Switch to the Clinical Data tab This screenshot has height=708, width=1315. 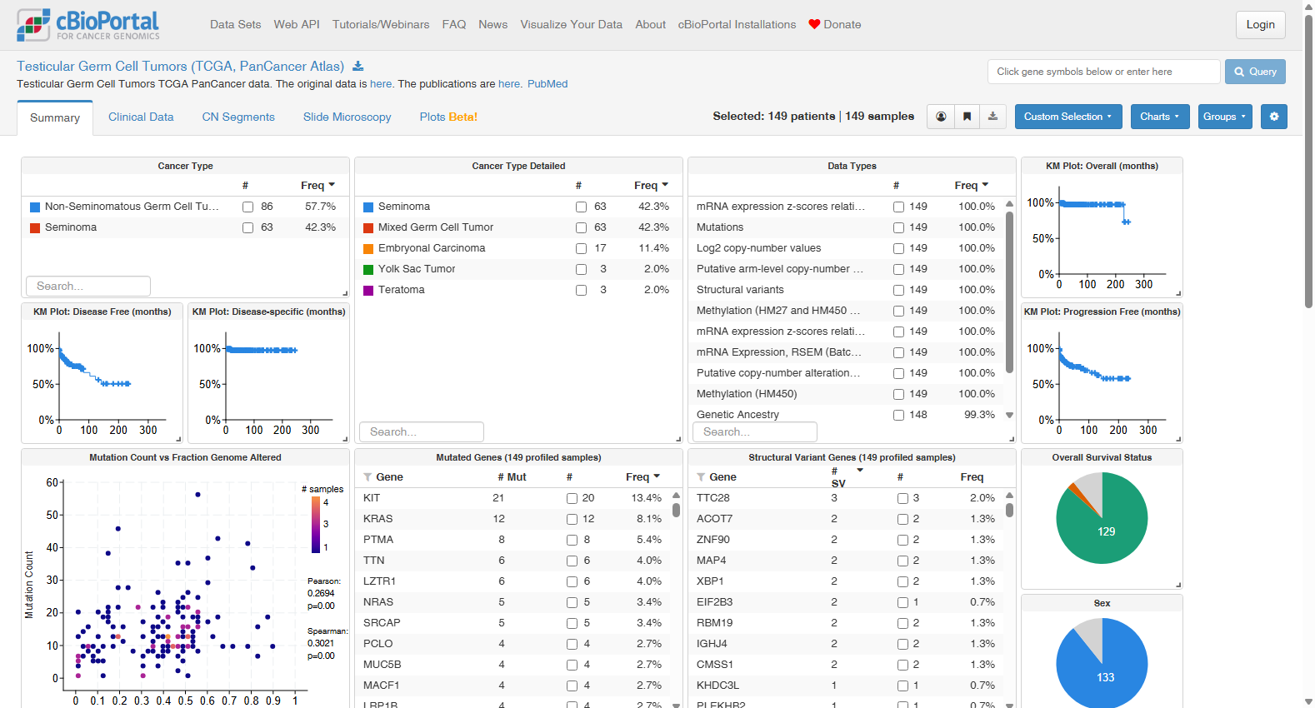[141, 117]
